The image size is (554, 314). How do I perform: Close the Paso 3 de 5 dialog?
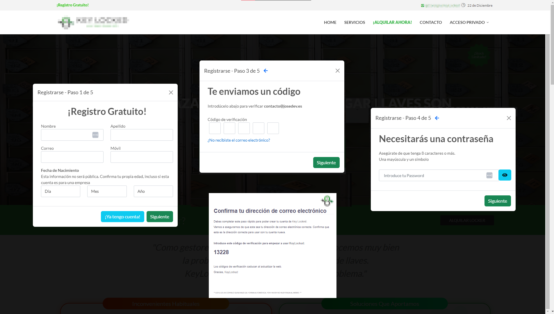coord(337,71)
